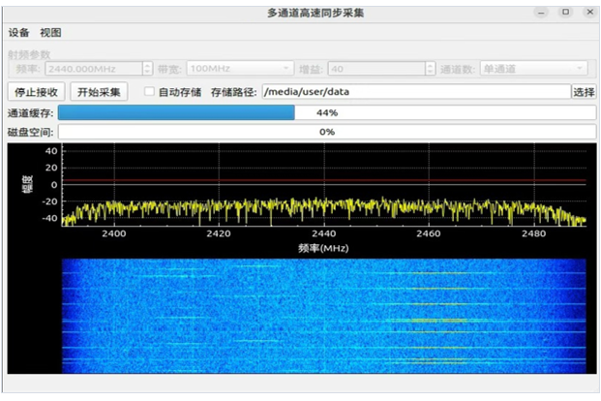601x401 pixels.
Task: Click the 频率 spinbox stepper arrows
Action: pos(147,69)
